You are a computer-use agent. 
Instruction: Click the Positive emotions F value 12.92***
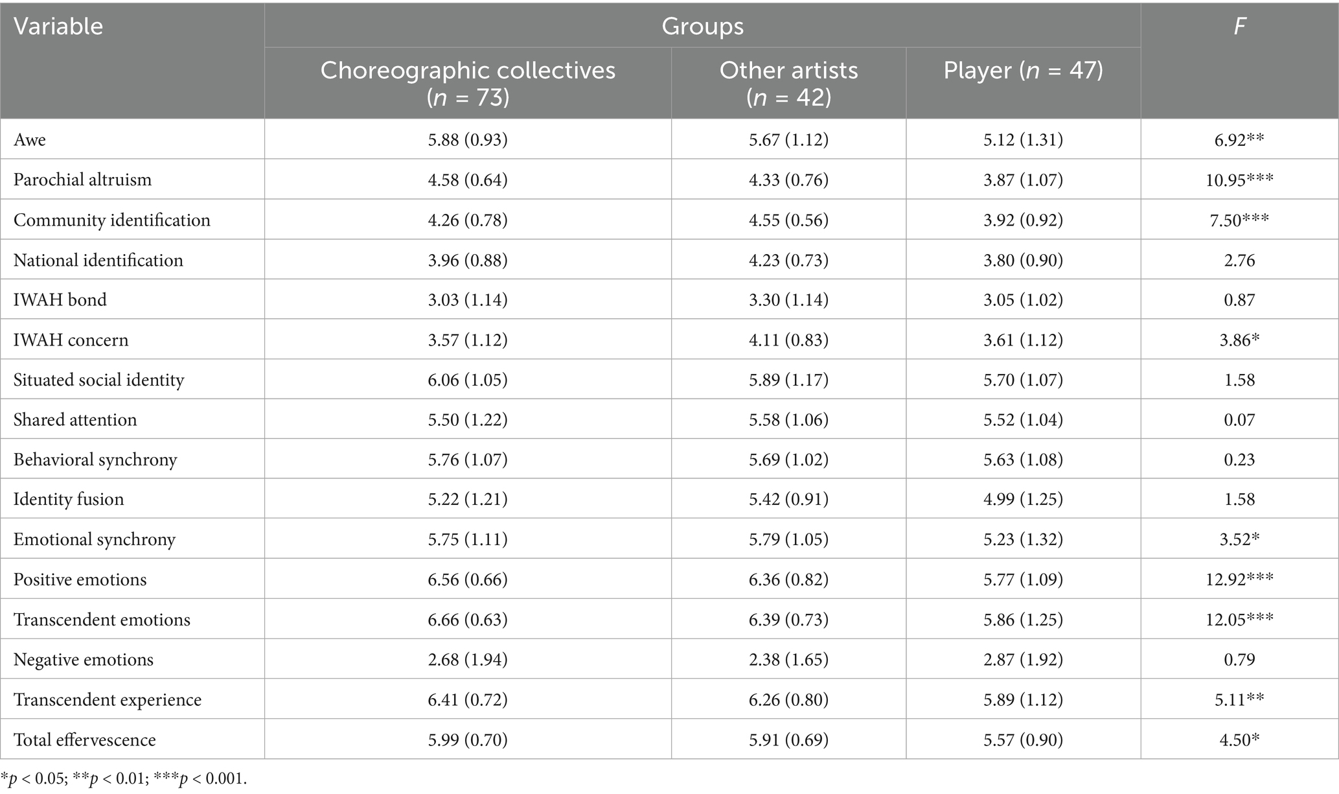pyautogui.click(x=1239, y=579)
